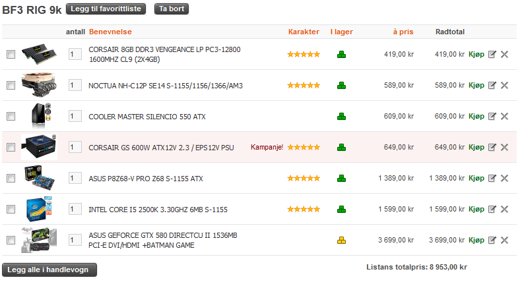Remove the Corsair 8GB DDR3 Vengeance row

click(x=504, y=54)
